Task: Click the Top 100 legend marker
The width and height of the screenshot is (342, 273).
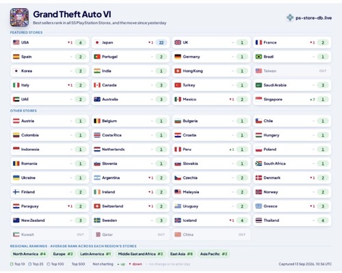Action: click(x=49, y=264)
